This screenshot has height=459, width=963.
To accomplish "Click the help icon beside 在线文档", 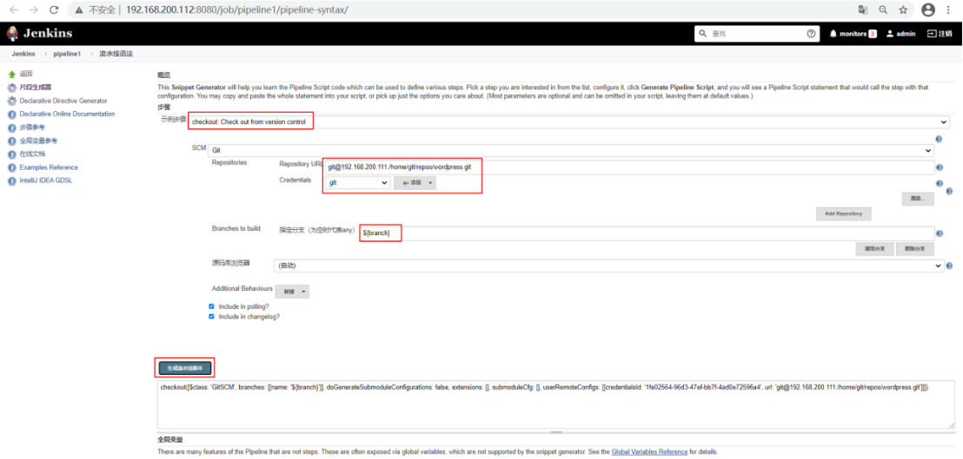I will pos(11,154).
